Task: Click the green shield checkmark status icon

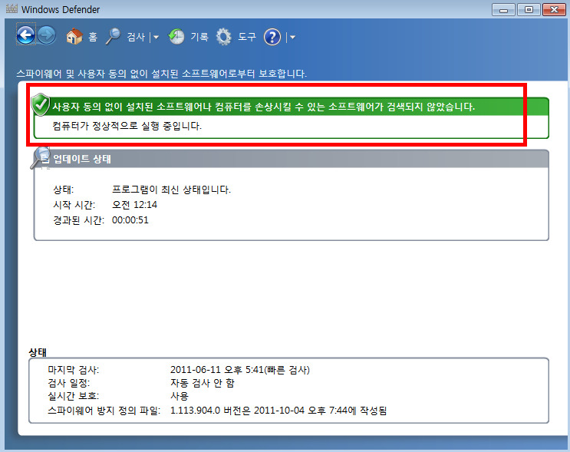Action: pyautogui.click(x=41, y=105)
